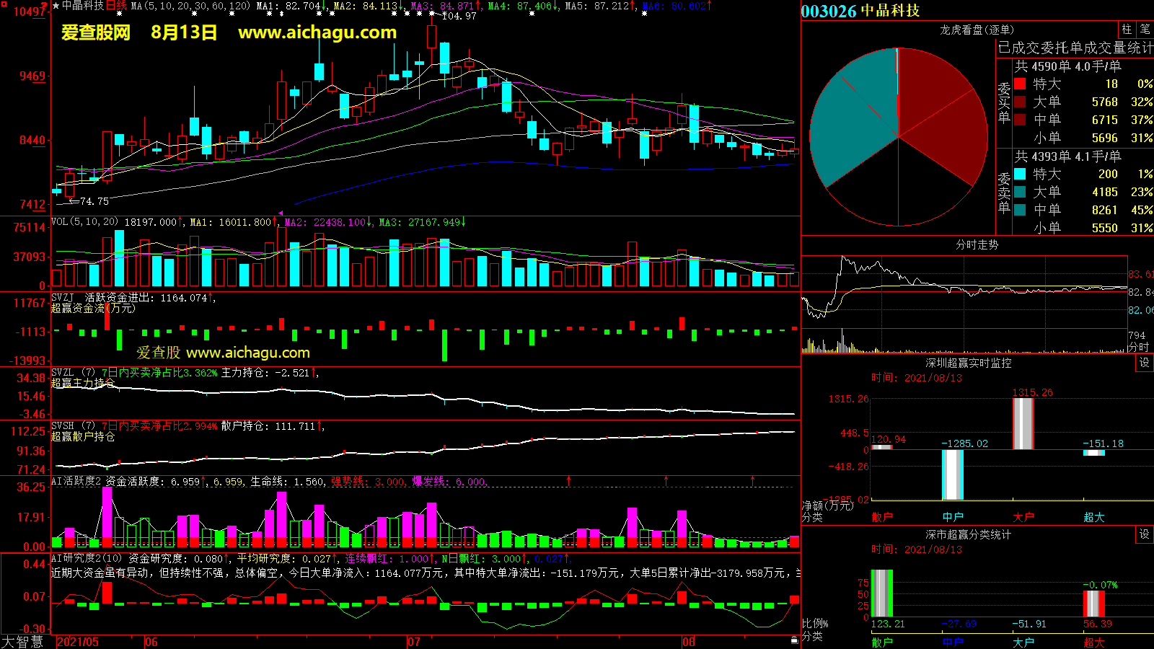Screen dimensions: 1154x649
Task: Click the cyan 特大 sell-order swatch
Action: [1020, 174]
